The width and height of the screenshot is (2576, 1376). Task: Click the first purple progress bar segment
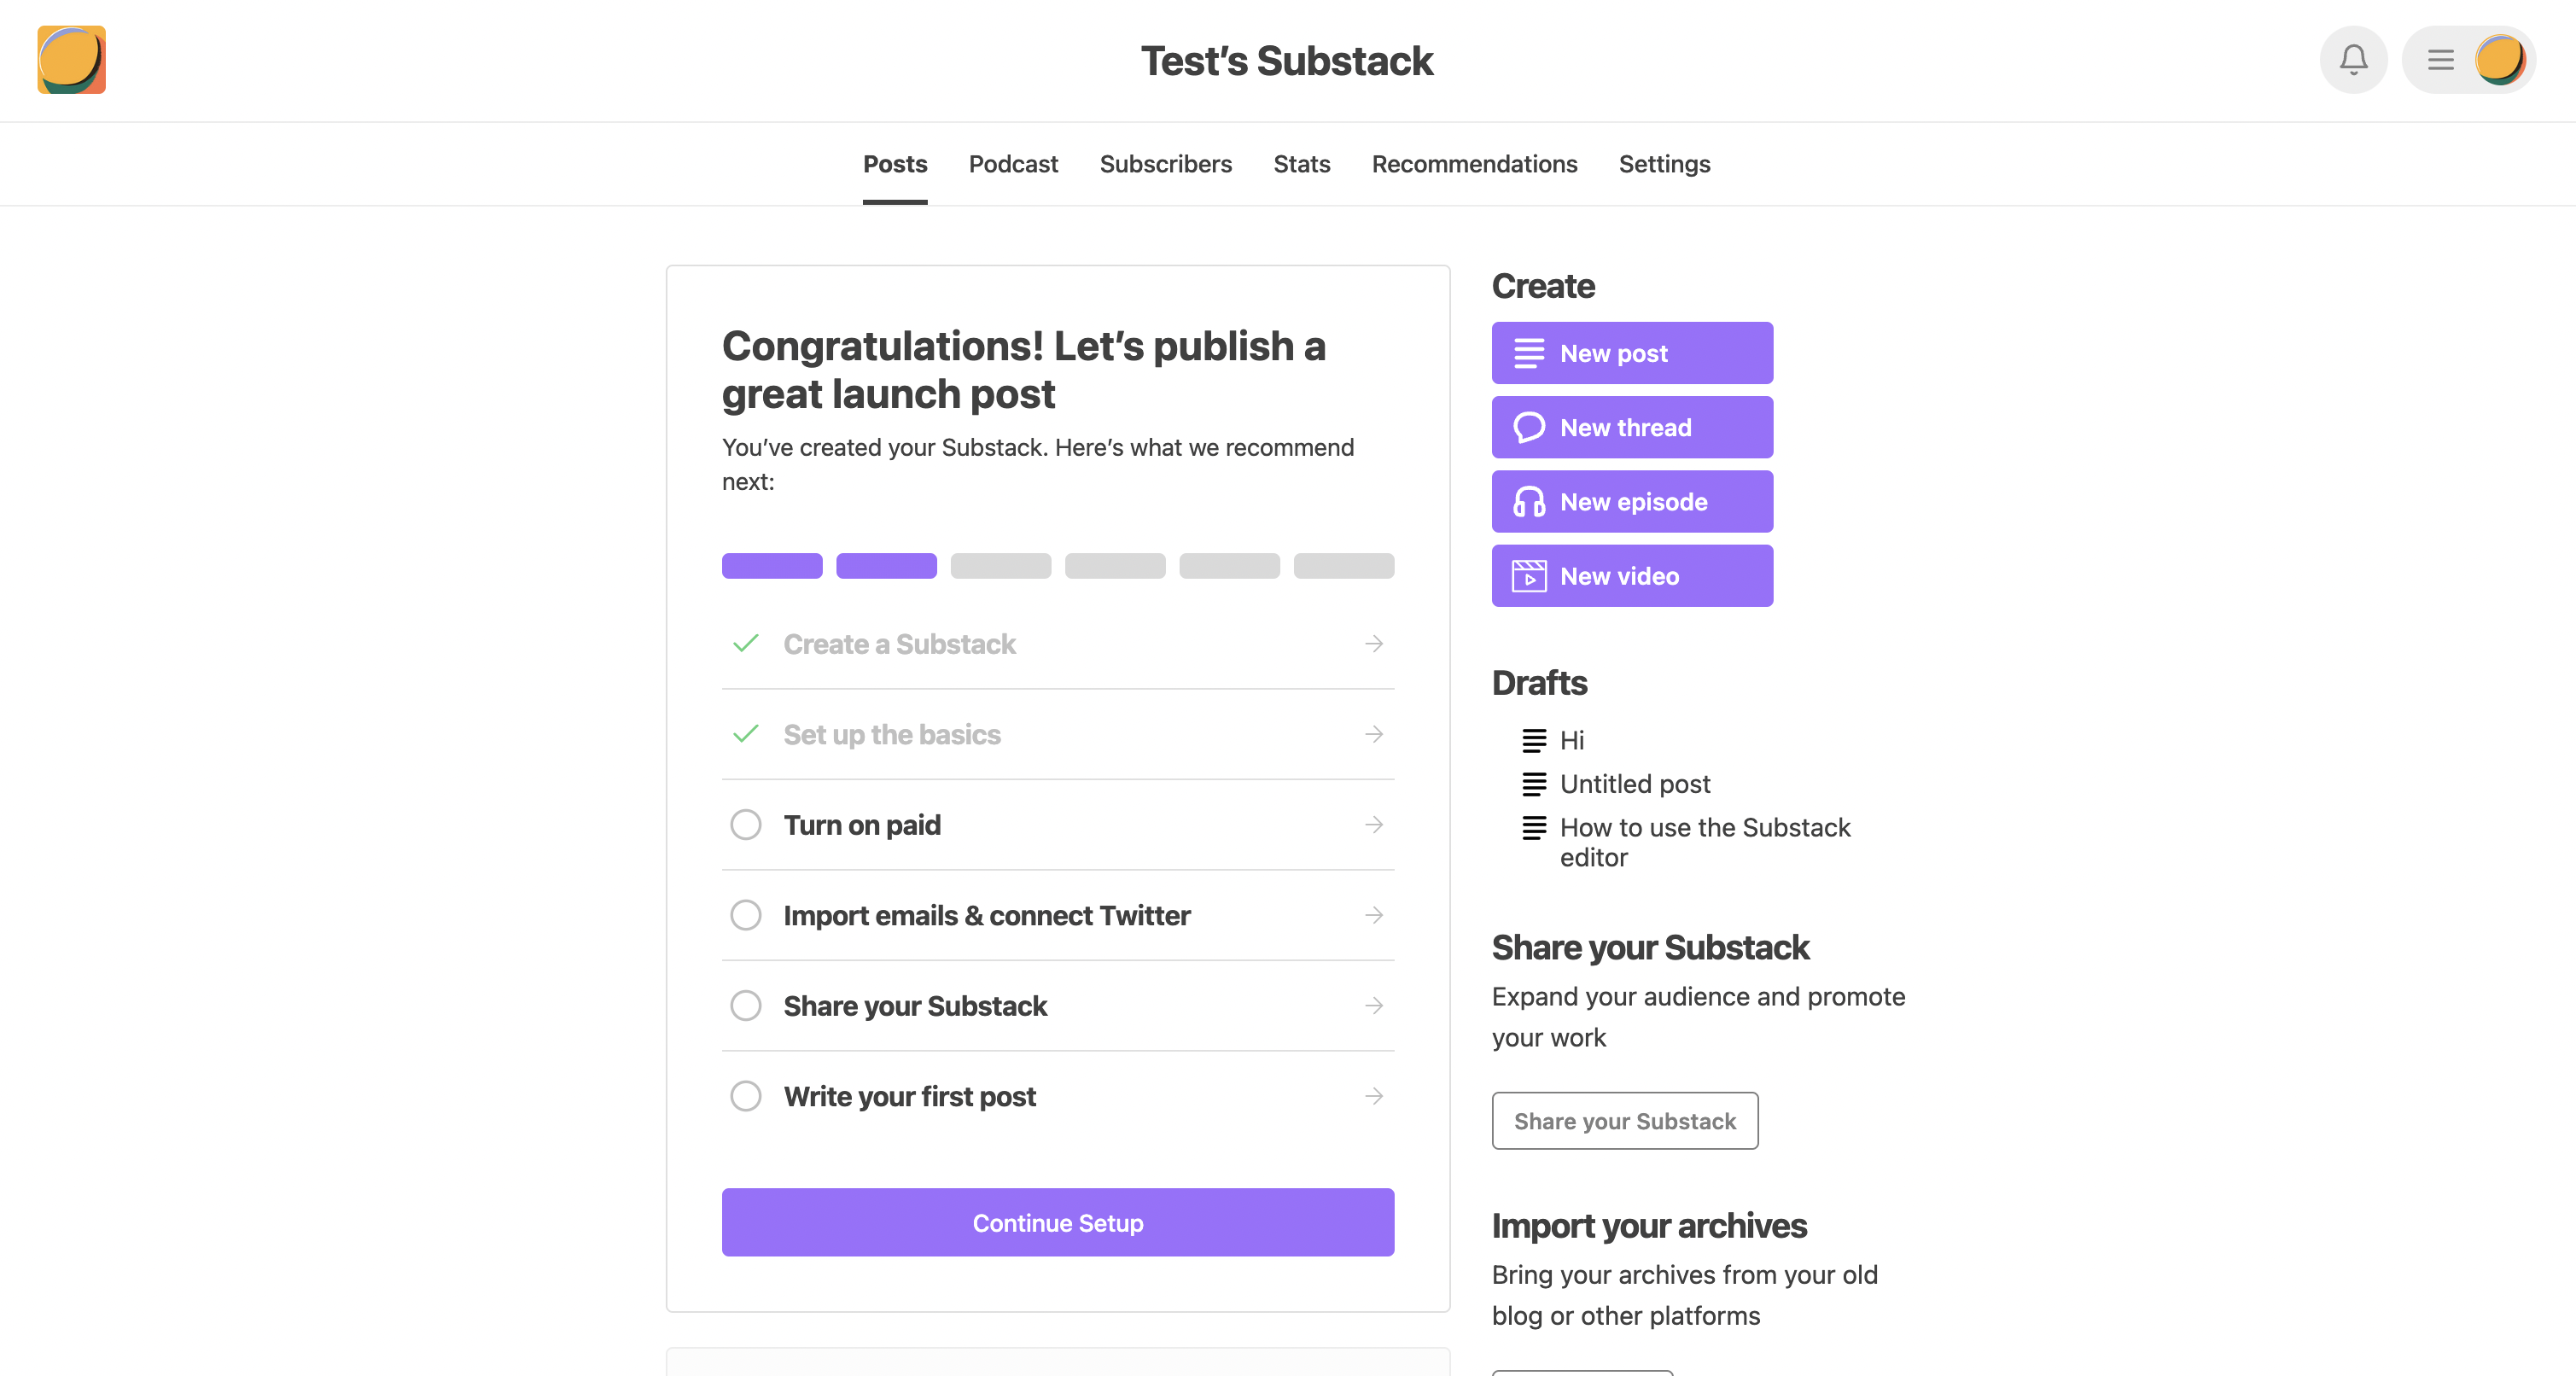[x=771, y=566]
